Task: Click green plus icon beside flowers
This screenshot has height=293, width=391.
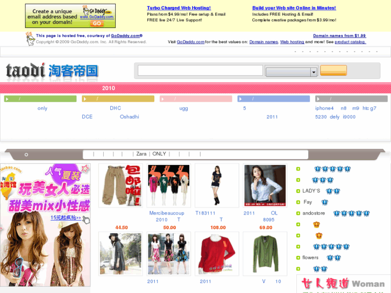Action: pyautogui.click(x=298, y=258)
